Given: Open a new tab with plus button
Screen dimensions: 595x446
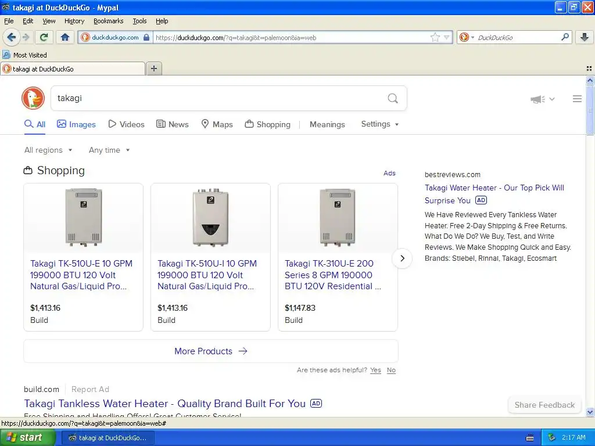Looking at the screenshot, I should tap(153, 69).
